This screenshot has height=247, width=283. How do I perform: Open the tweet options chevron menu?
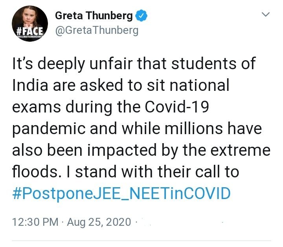[266, 15]
